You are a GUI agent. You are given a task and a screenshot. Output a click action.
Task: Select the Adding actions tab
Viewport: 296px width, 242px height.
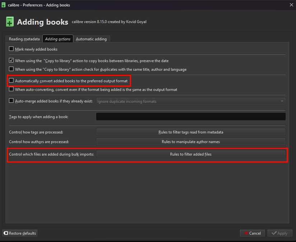click(58, 39)
